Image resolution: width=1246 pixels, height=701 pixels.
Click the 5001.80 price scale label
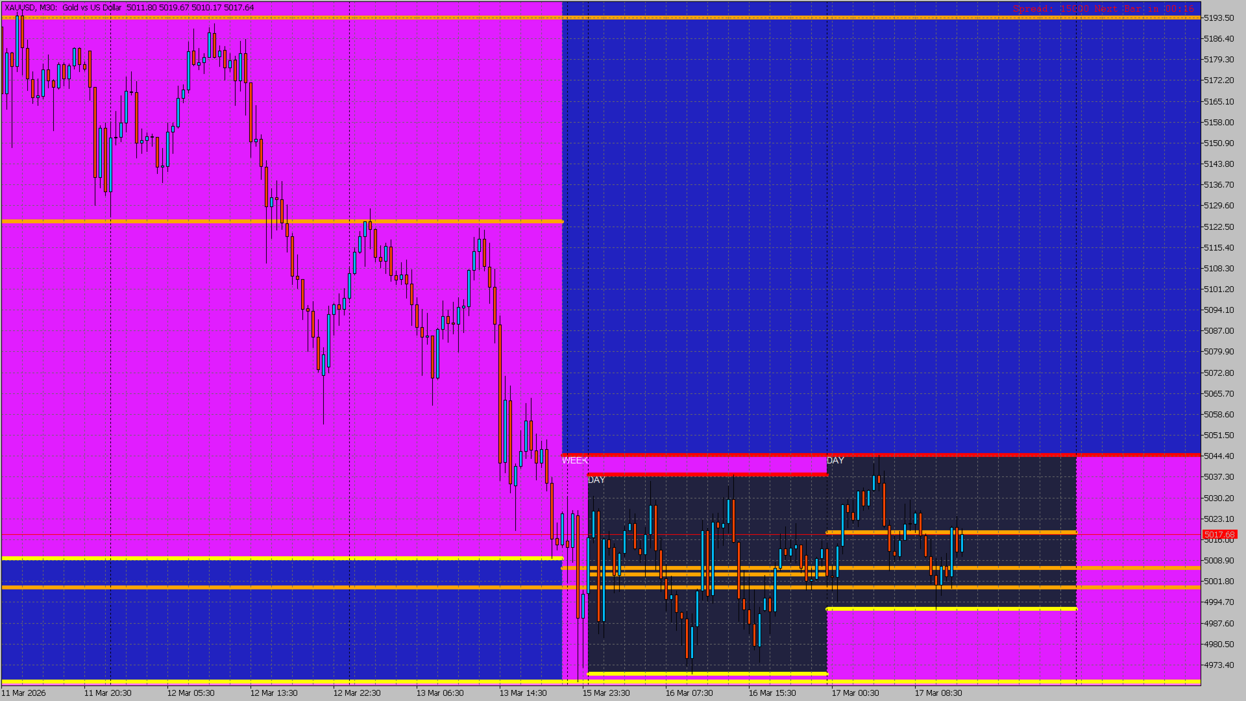(x=1218, y=582)
